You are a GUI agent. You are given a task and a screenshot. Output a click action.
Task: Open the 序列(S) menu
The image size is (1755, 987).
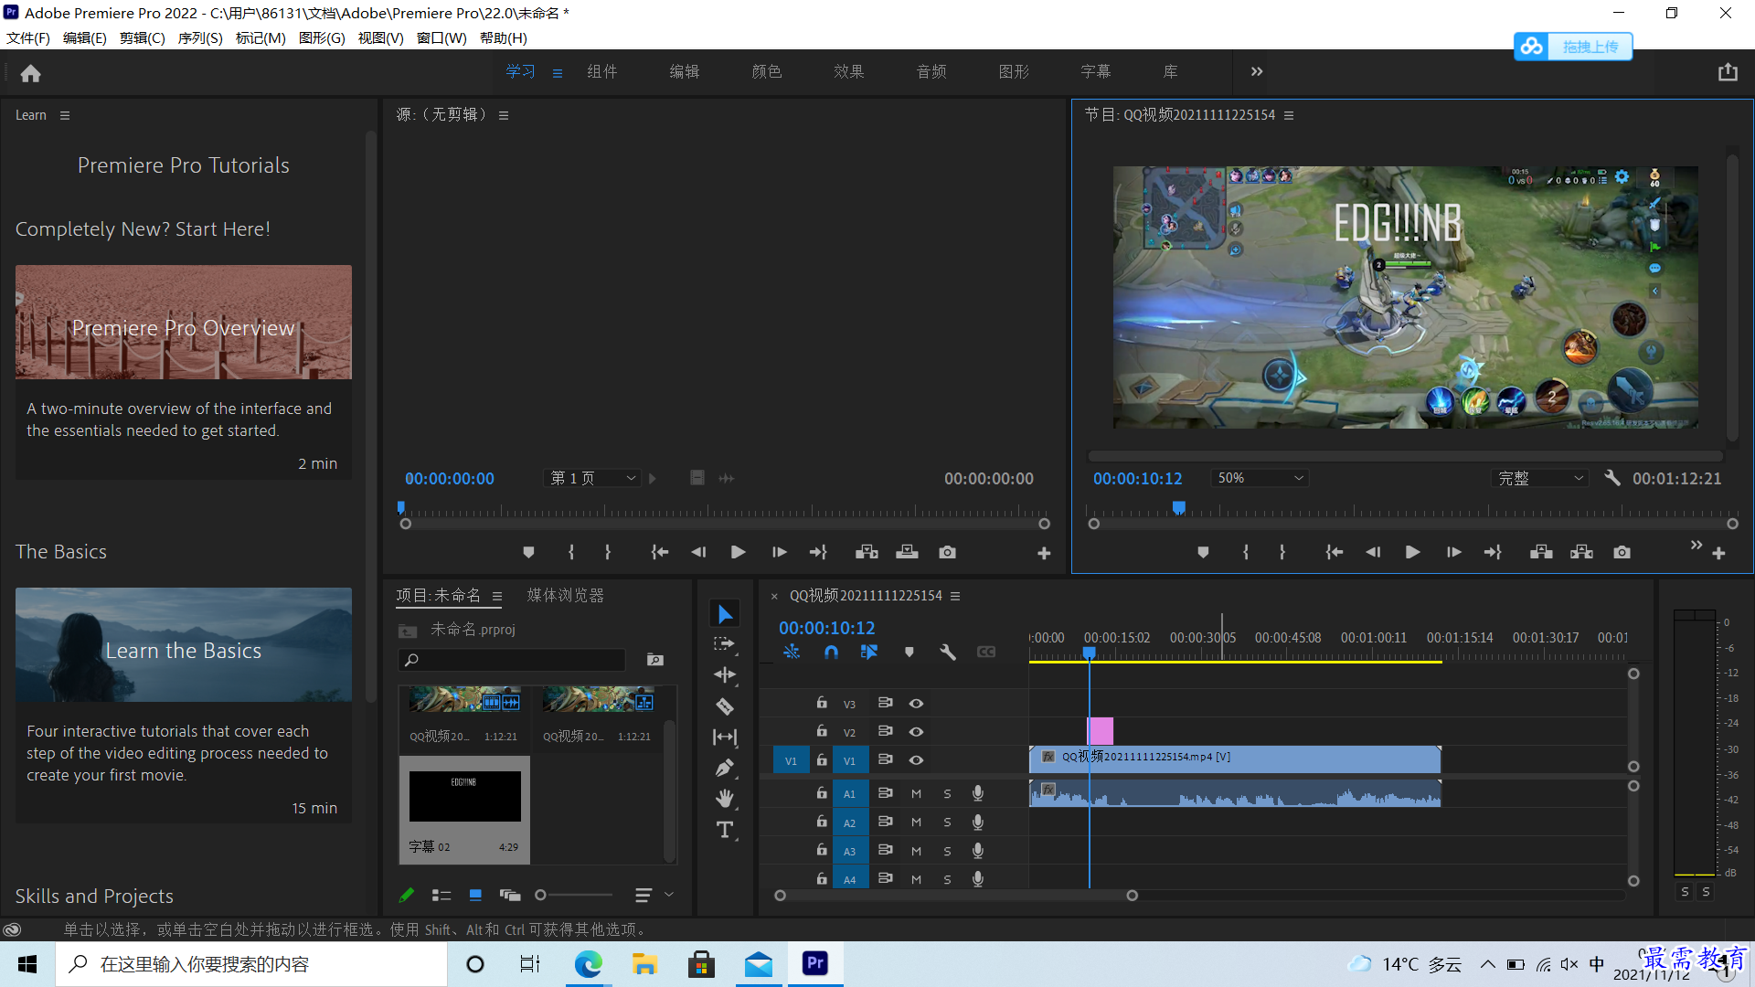(200, 37)
